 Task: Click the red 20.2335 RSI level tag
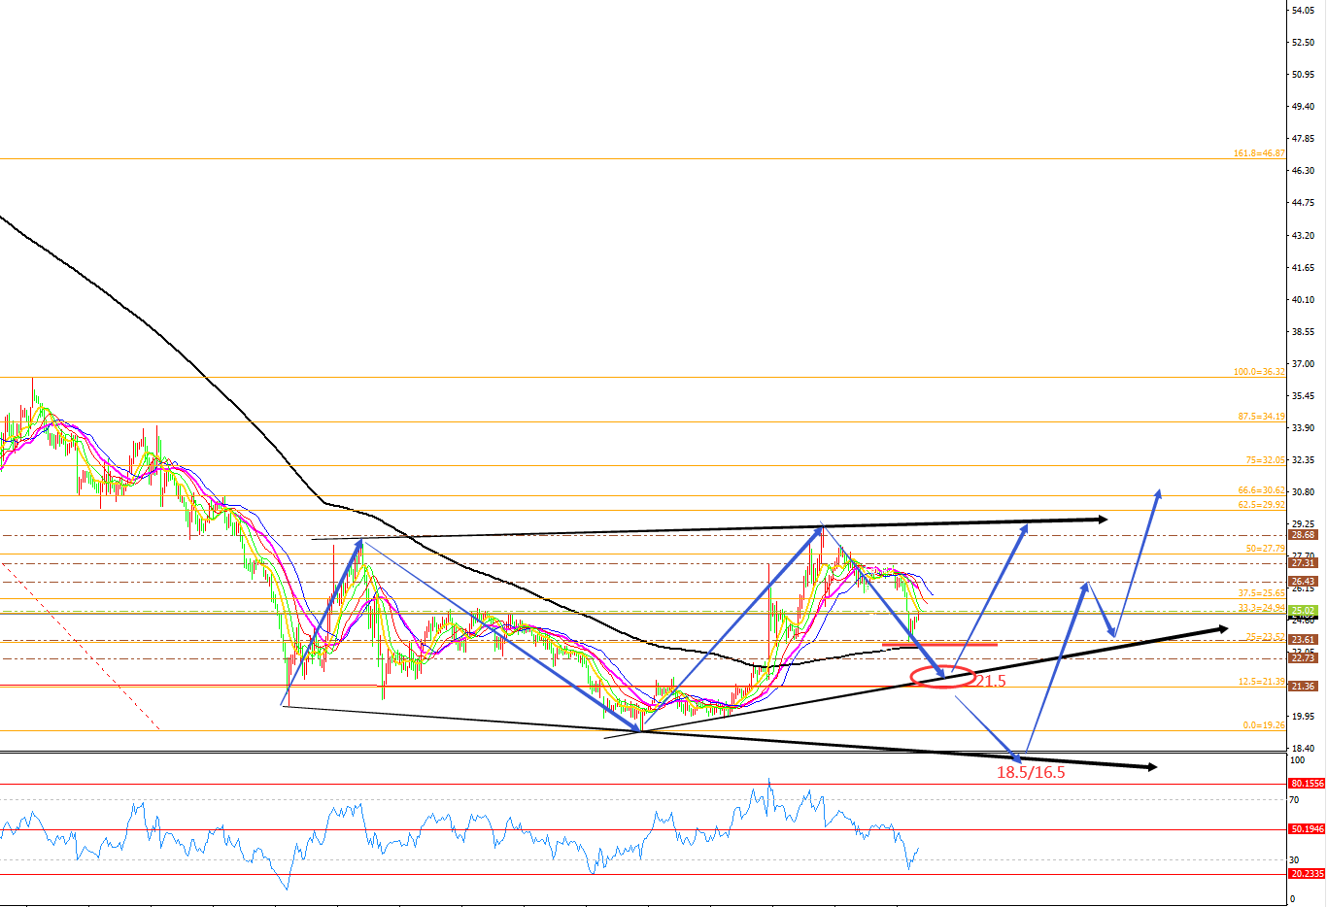1306,874
